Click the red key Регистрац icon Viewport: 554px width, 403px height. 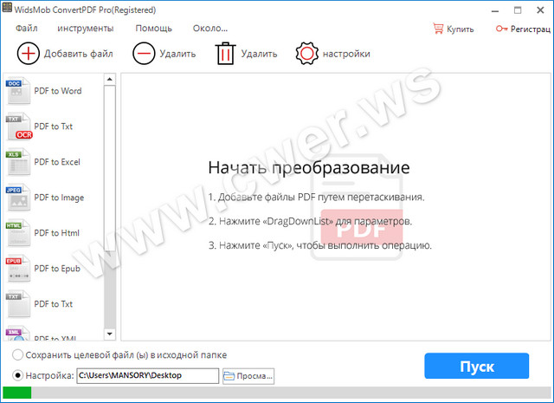(501, 29)
